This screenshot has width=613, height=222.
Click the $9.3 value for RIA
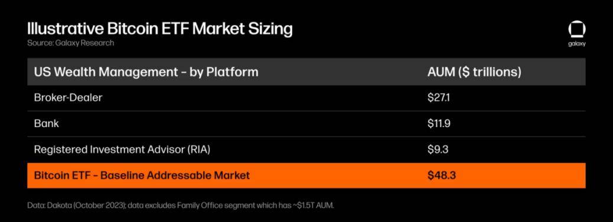[x=438, y=150]
